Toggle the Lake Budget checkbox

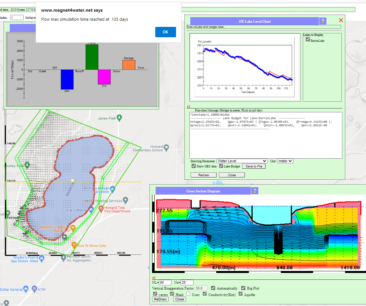tap(221, 166)
